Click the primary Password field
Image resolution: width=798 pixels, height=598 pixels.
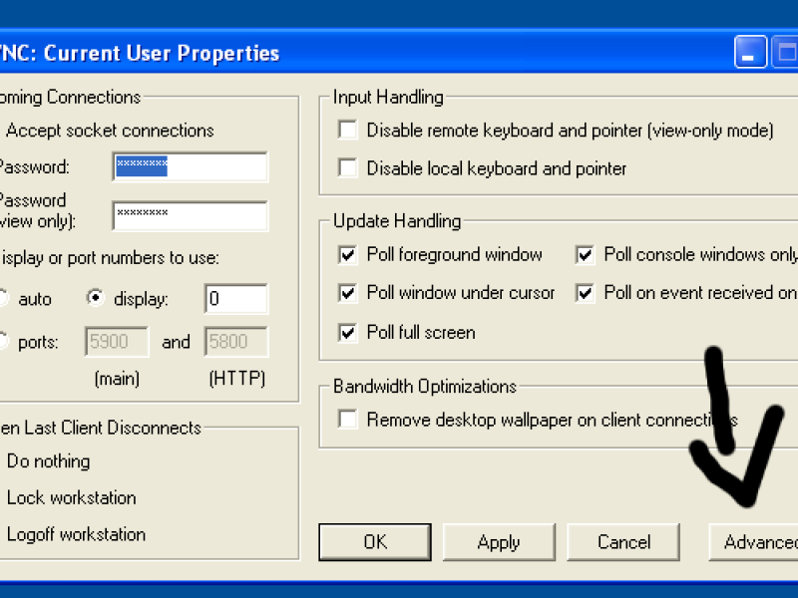191,166
